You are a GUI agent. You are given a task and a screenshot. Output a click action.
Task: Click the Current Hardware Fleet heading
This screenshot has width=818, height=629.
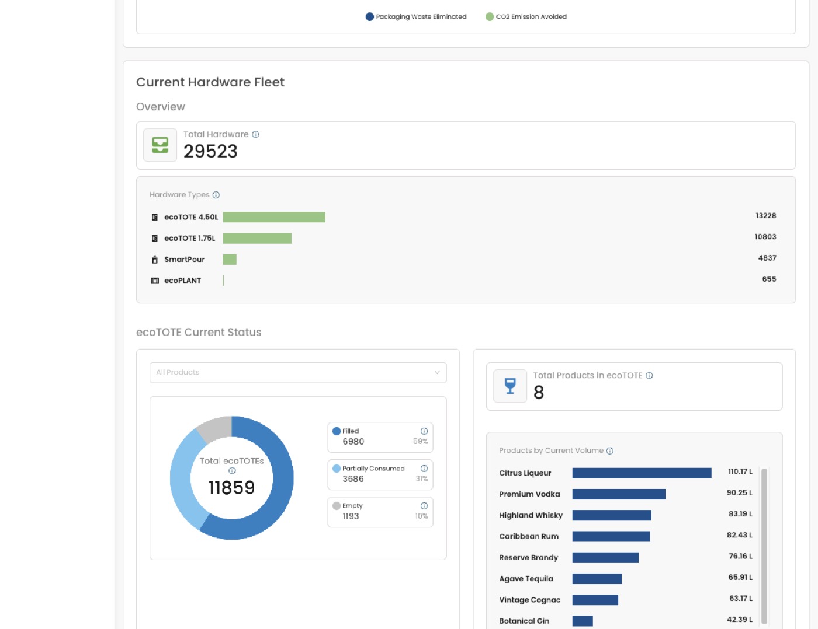pyautogui.click(x=210, y=82)
